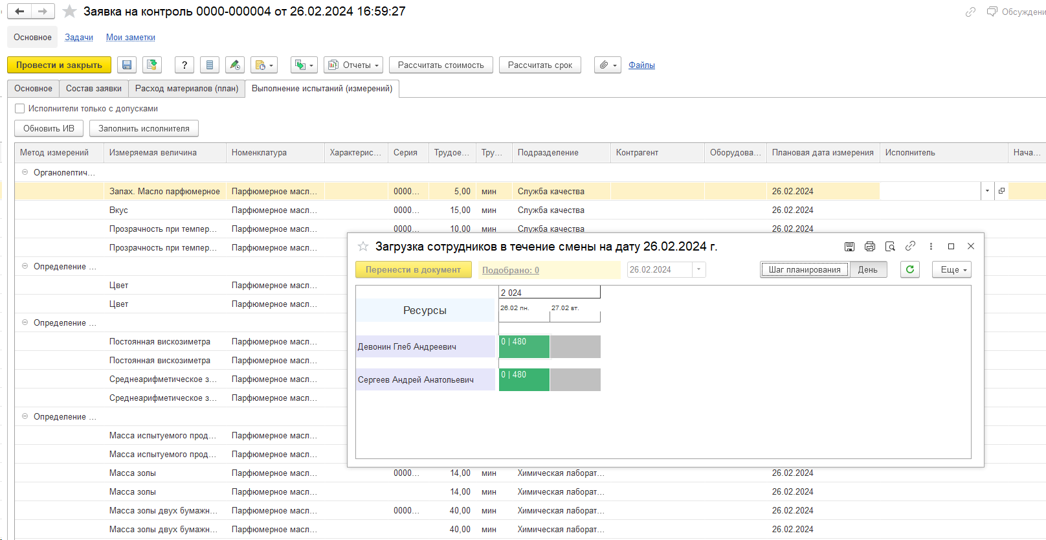Click Рассчитать стоимость button
This screenshot has width=1046, height=540.
[441, 65]
